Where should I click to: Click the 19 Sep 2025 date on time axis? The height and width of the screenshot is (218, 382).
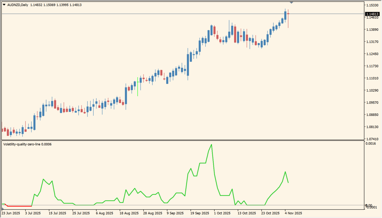point(199,213)
